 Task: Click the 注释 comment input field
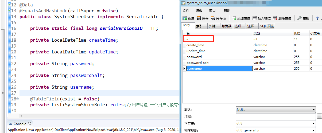pos(276,117)
